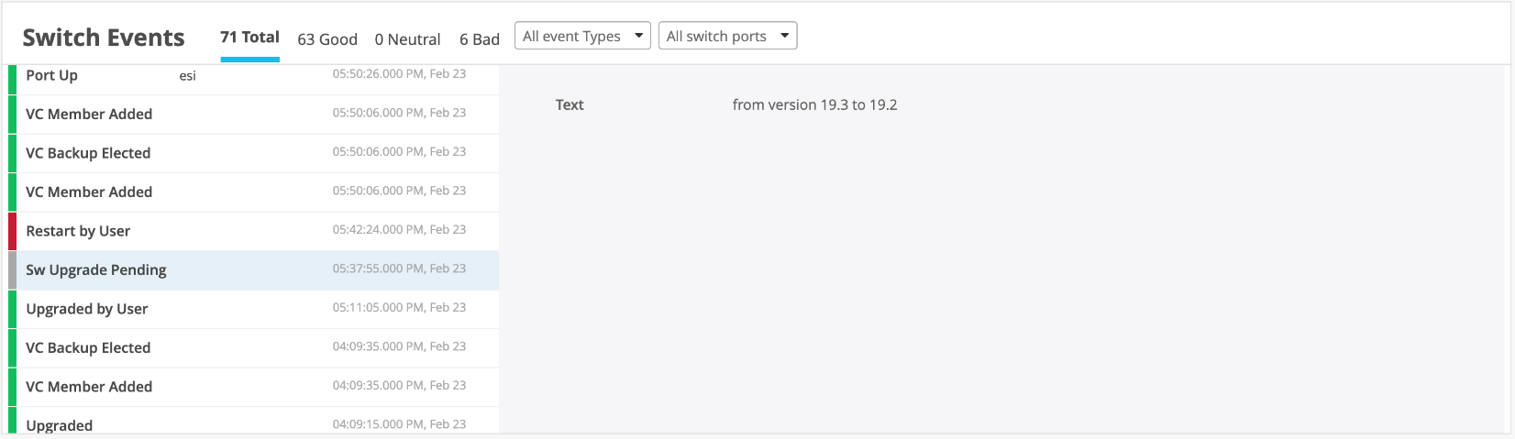Click the gray status bar on Sw Upgrade Pending

[x=13, y=270]
